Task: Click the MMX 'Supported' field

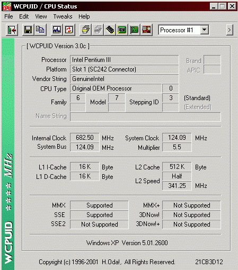Action: (99, 205)
